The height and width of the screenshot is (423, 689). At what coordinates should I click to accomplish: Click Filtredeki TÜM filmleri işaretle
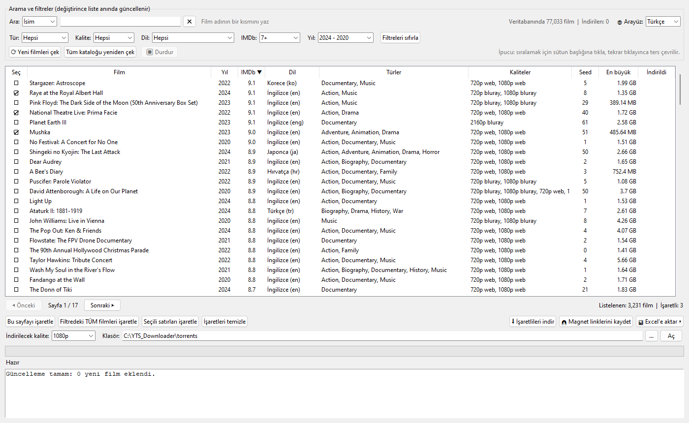click(x=98, y=322)
